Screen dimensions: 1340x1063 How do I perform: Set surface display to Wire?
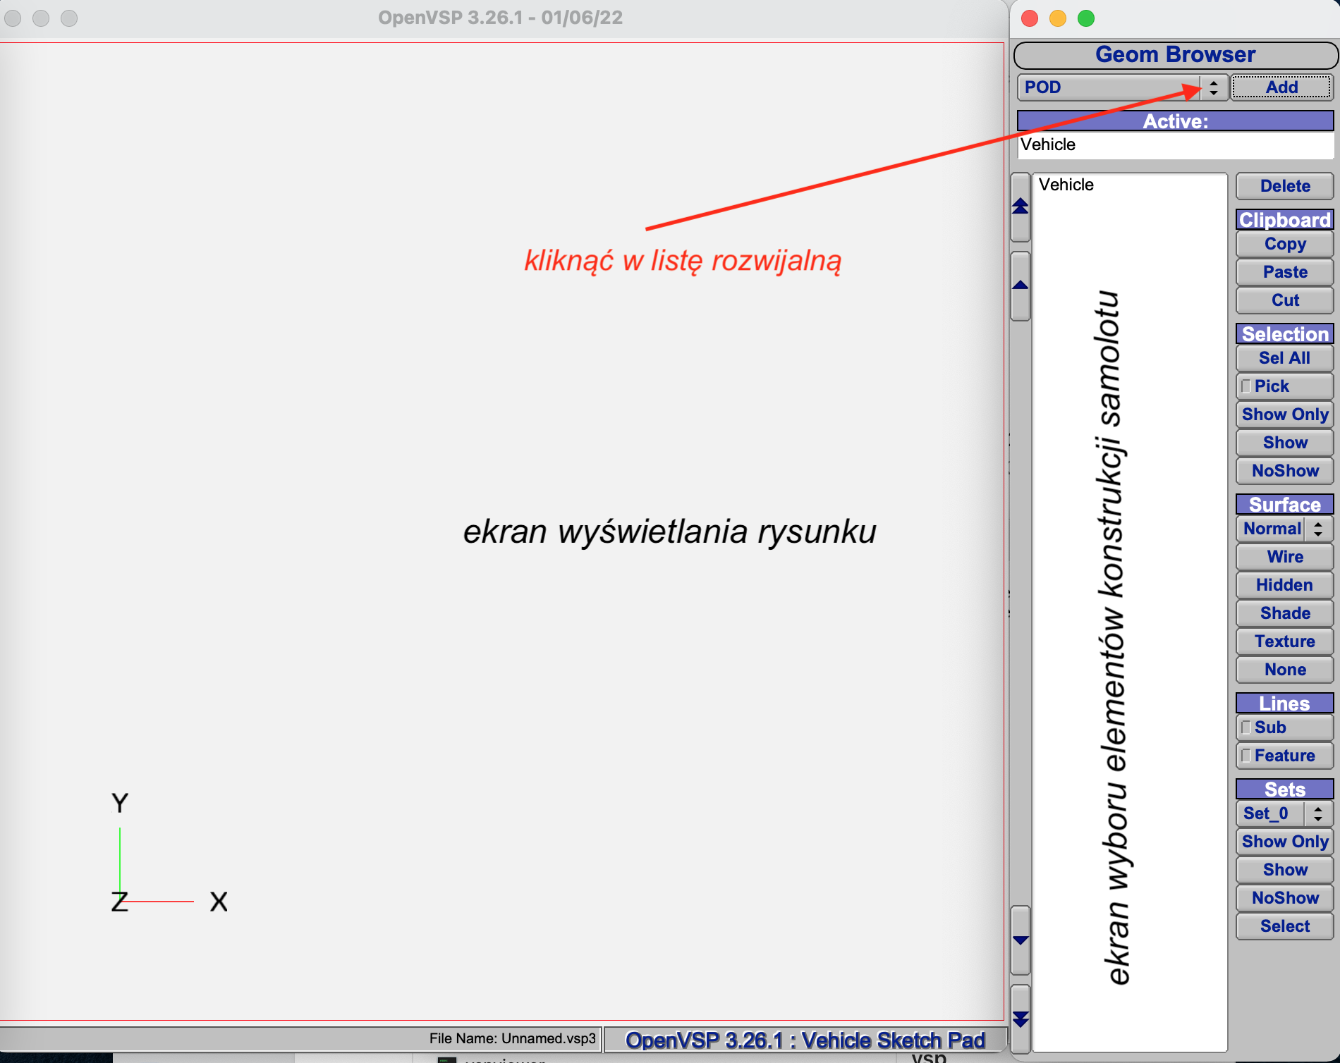[x=1284, y=557]
